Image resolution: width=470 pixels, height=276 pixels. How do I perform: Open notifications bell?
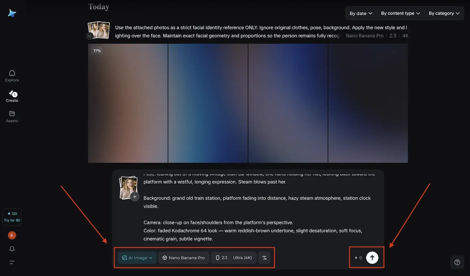12,249
